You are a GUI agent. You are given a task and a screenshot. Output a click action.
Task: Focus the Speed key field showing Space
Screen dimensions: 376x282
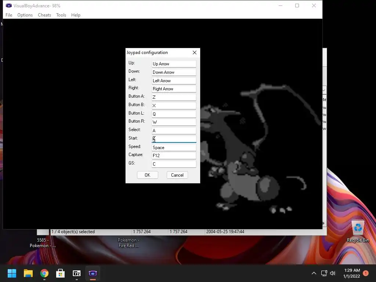[x=174, y=148]
